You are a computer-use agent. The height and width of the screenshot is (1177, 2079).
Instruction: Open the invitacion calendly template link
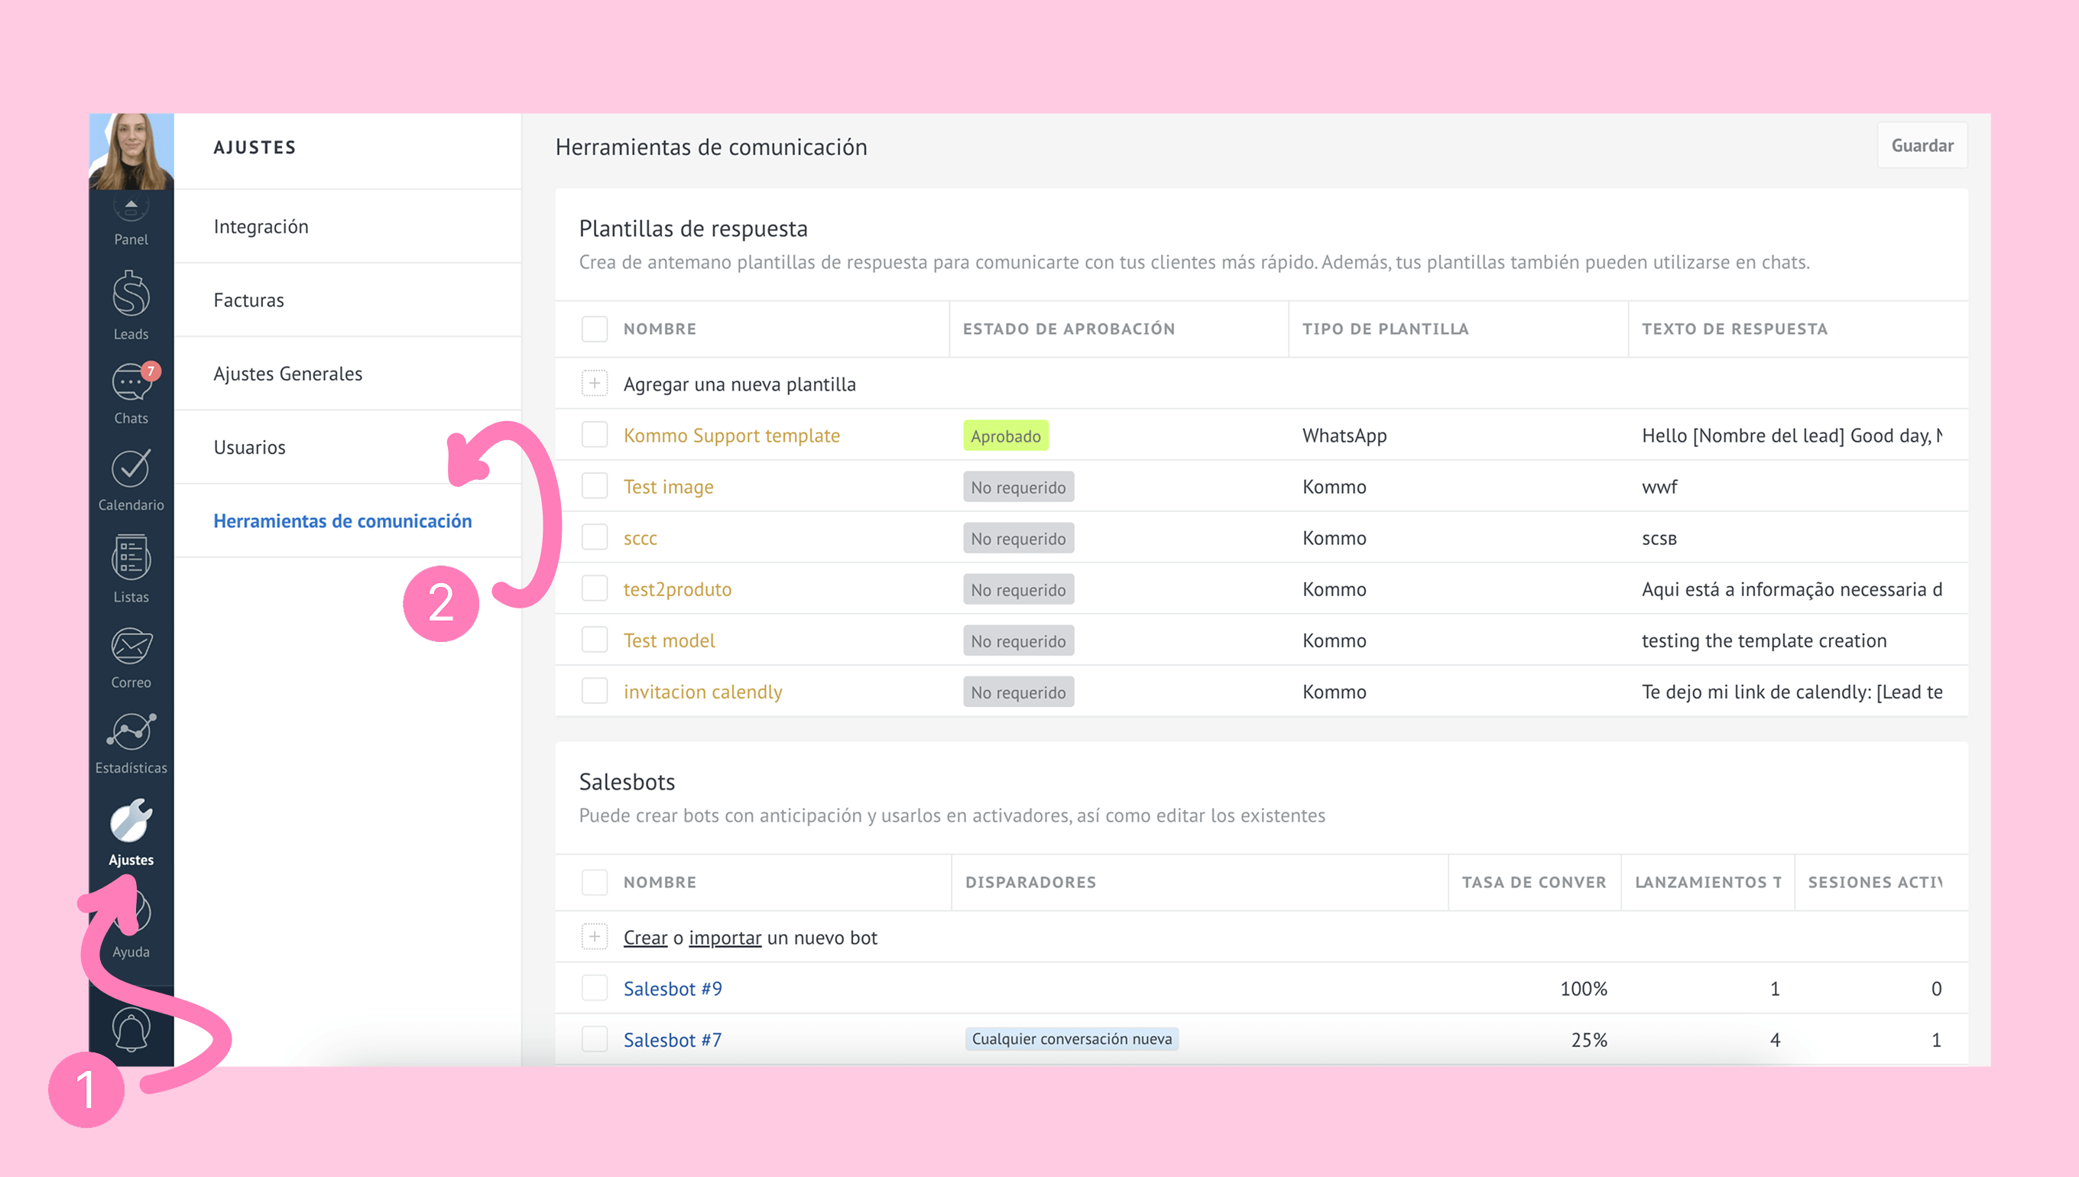point(702,692)
